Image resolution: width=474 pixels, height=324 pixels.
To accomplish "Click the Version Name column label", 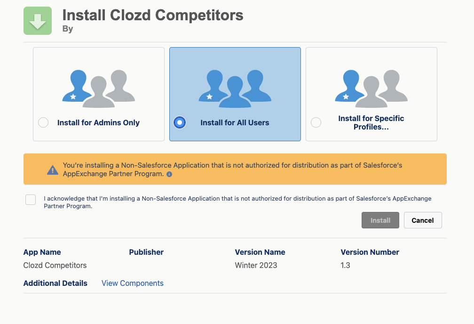I will [260, 252].
